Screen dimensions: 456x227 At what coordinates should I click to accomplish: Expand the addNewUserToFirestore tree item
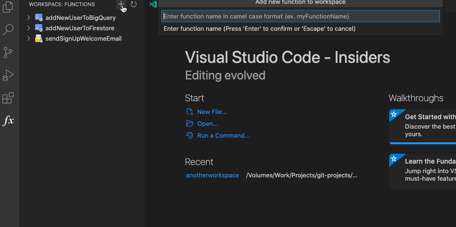coord(28,28)
